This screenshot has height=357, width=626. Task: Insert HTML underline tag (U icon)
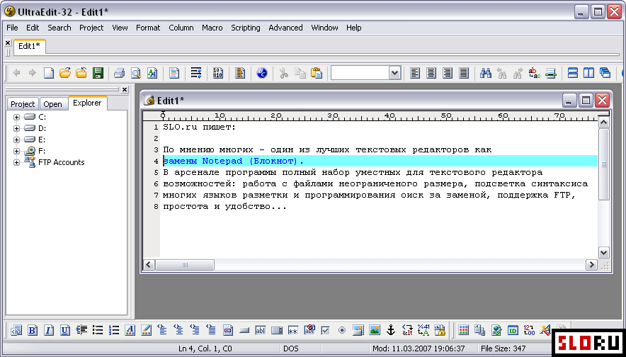click(65, 330)
